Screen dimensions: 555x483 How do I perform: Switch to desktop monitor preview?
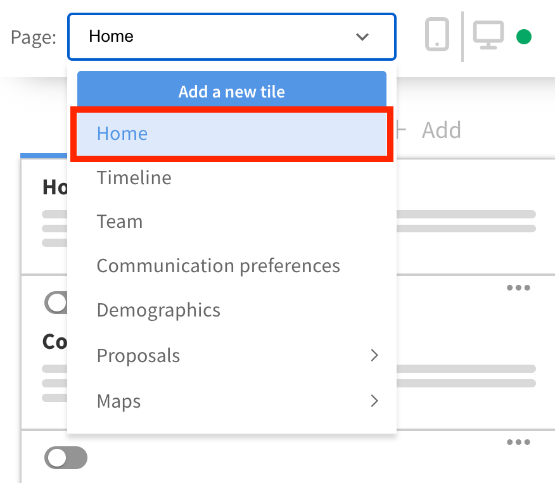[488, 35]
